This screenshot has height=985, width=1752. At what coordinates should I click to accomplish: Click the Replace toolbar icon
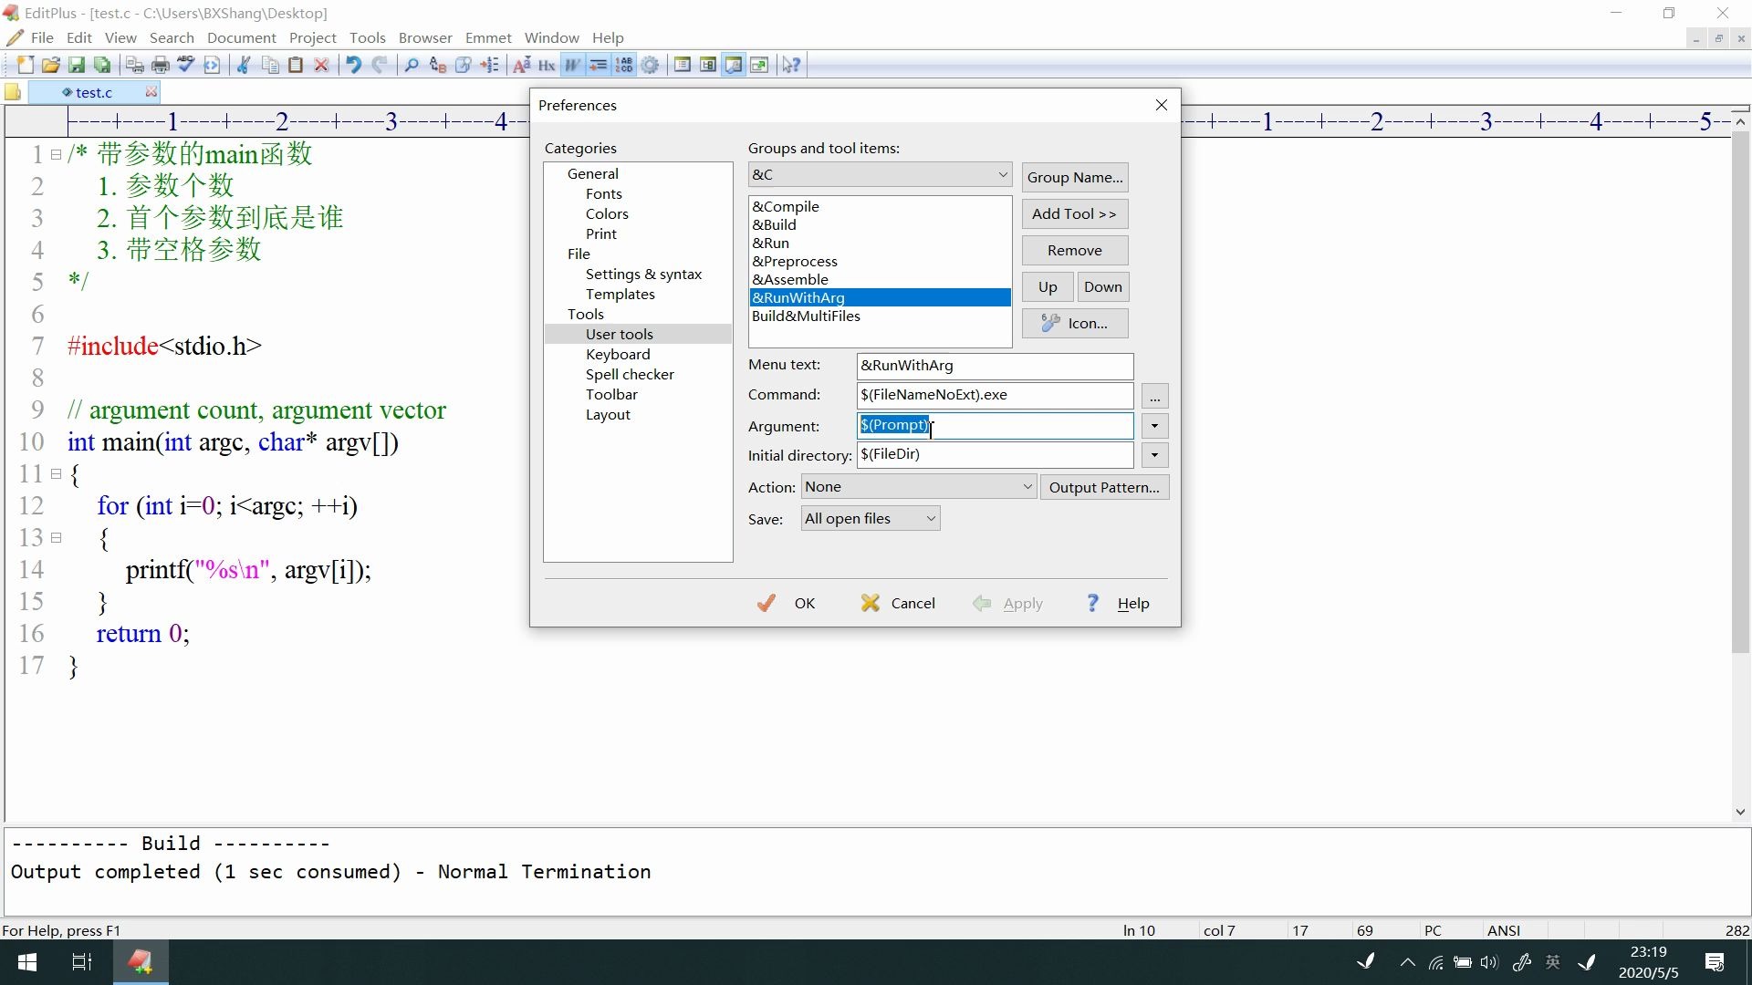[x=438, y=65]
